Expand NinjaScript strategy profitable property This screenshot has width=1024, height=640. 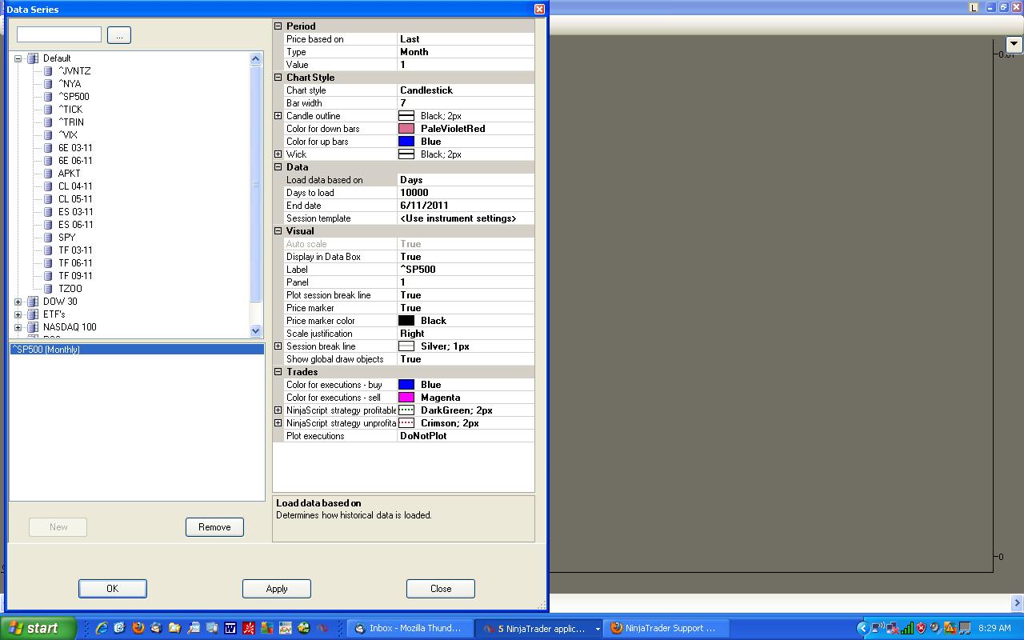[278, 410]
